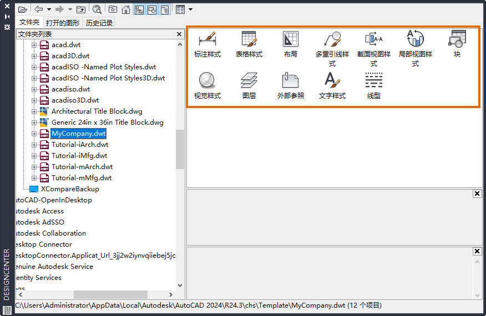Switch to the 打开的图形 tab
486x316 pixels.
pos(63,23)
